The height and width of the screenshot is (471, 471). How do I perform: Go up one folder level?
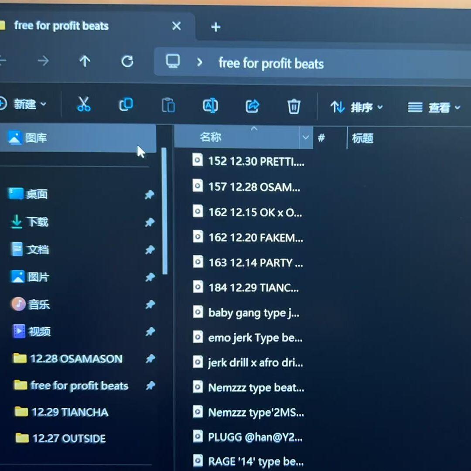85,61
